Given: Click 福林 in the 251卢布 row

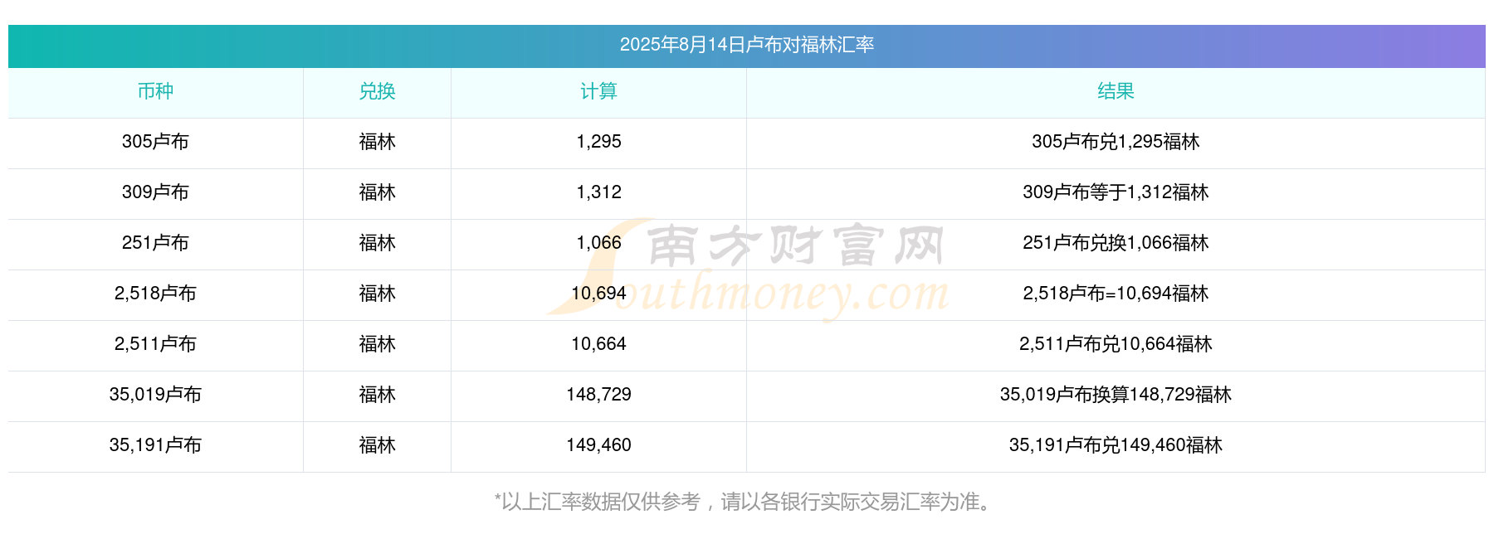Looking at the screenshot, I should [x=377, y=243].
